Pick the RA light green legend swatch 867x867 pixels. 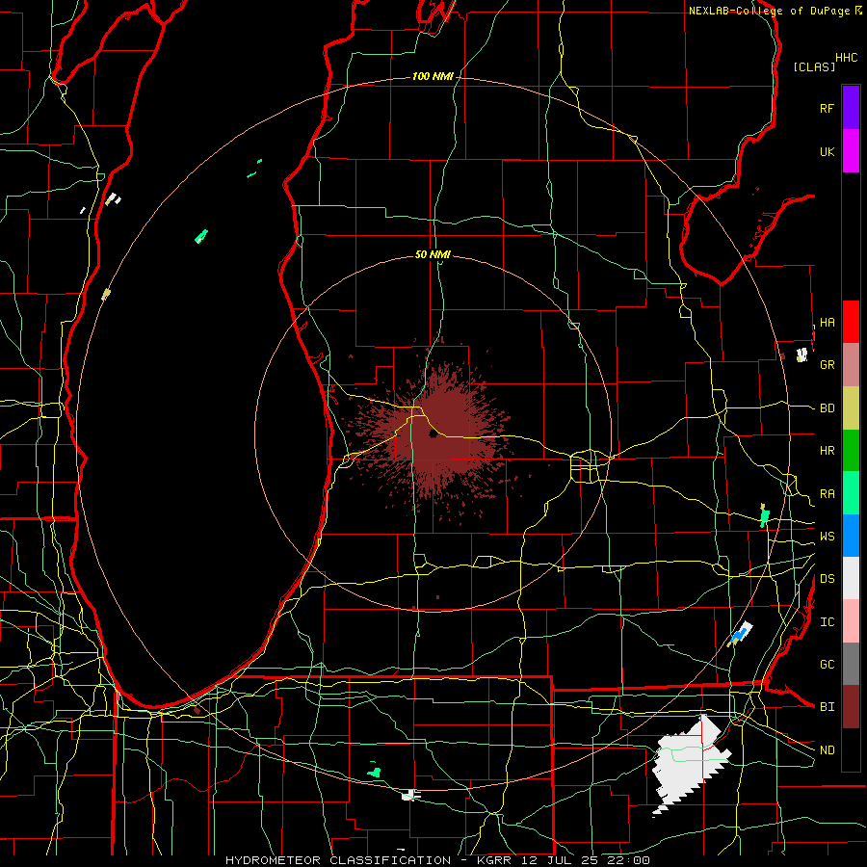(x=851, y=493)
